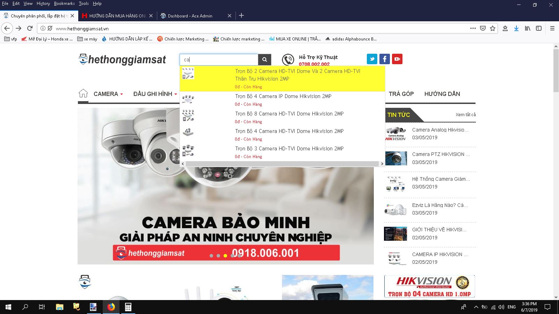Open xe máy bookmarks folder
The image size is (559, 314).
click(x=87, y=39)
